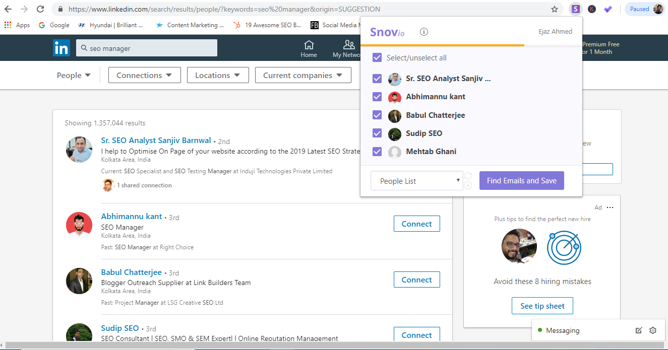This screenshot has width=668, height=350.
Task: Toggle Select/unselect all checkbox
Action: (x=377, y=57)
